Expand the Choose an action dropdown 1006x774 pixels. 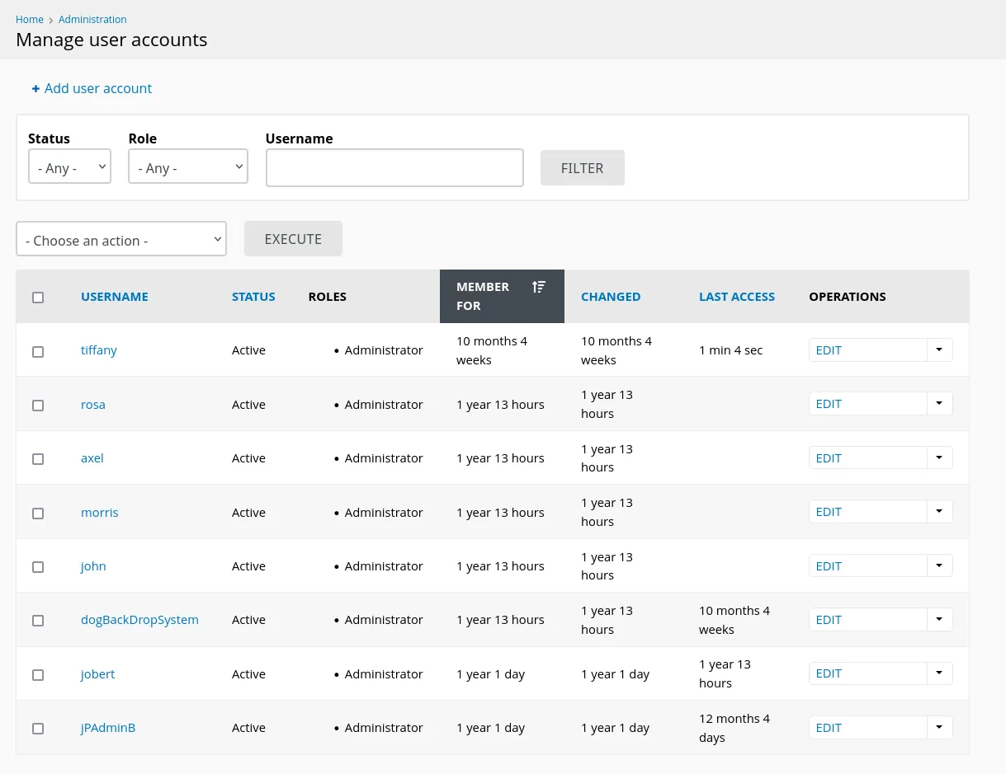121,240
